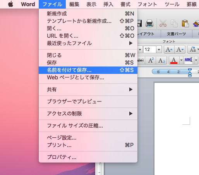Click inside the white document page
Viewport: 199px width, 175px height.
tap(177, 129)
